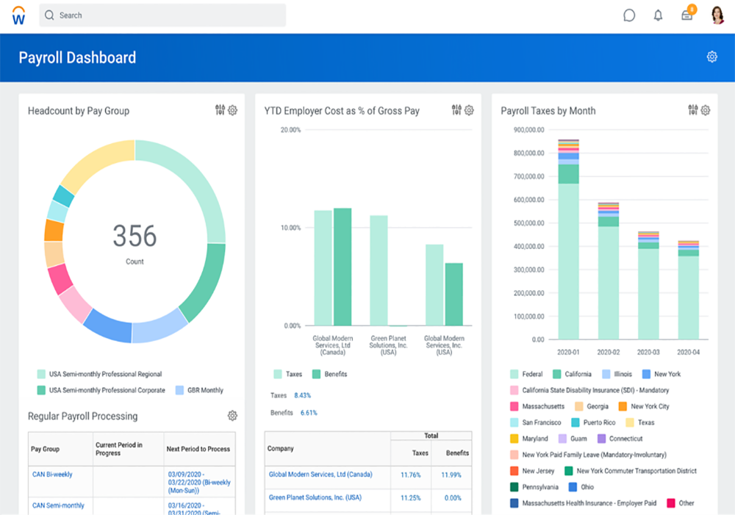Click the search magnifier icon
Image resolution: width=735 pixels, height=515 pixels.
coord(49,15)
